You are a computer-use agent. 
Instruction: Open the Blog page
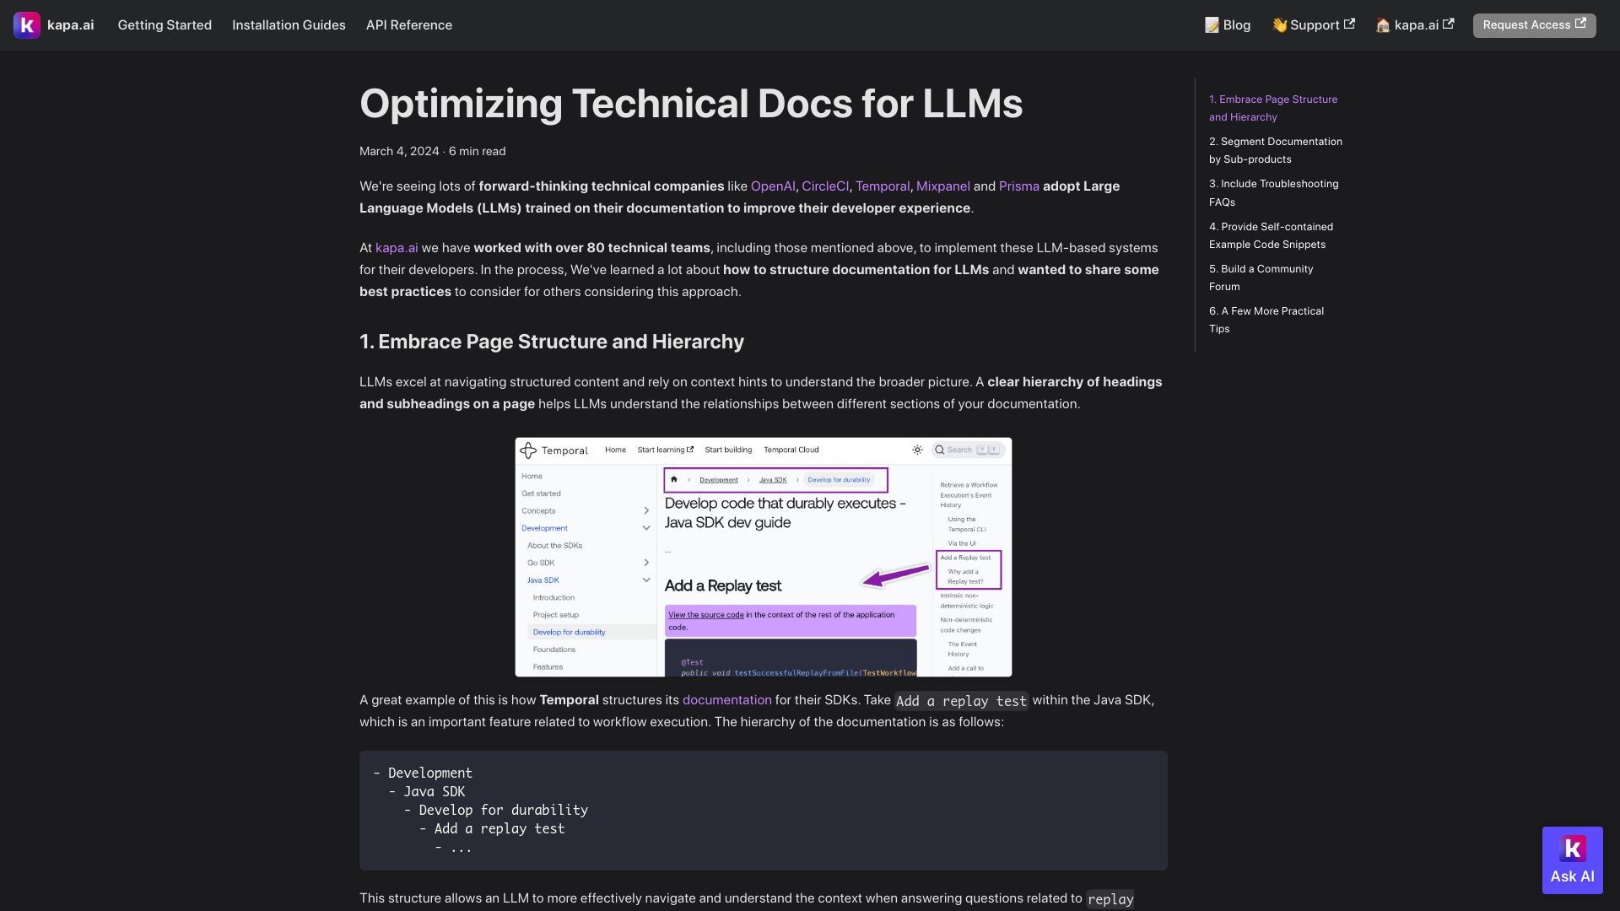(x=1228, y=25)
